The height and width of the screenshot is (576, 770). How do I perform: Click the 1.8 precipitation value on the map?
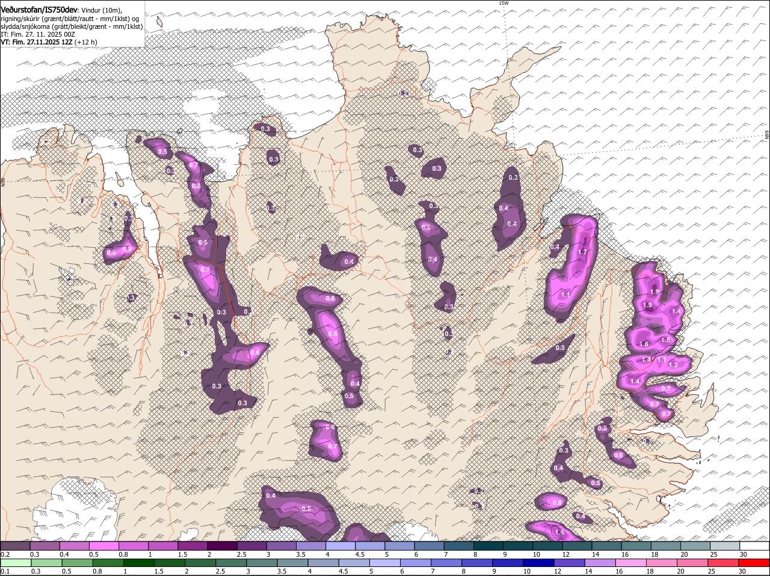[x=644, y=344]
